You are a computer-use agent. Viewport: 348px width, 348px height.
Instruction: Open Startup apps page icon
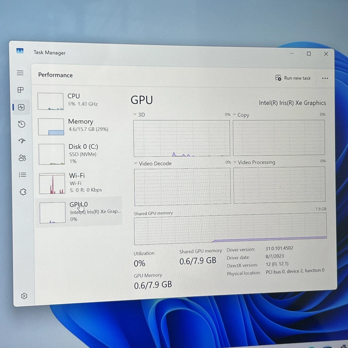point(22,141)
